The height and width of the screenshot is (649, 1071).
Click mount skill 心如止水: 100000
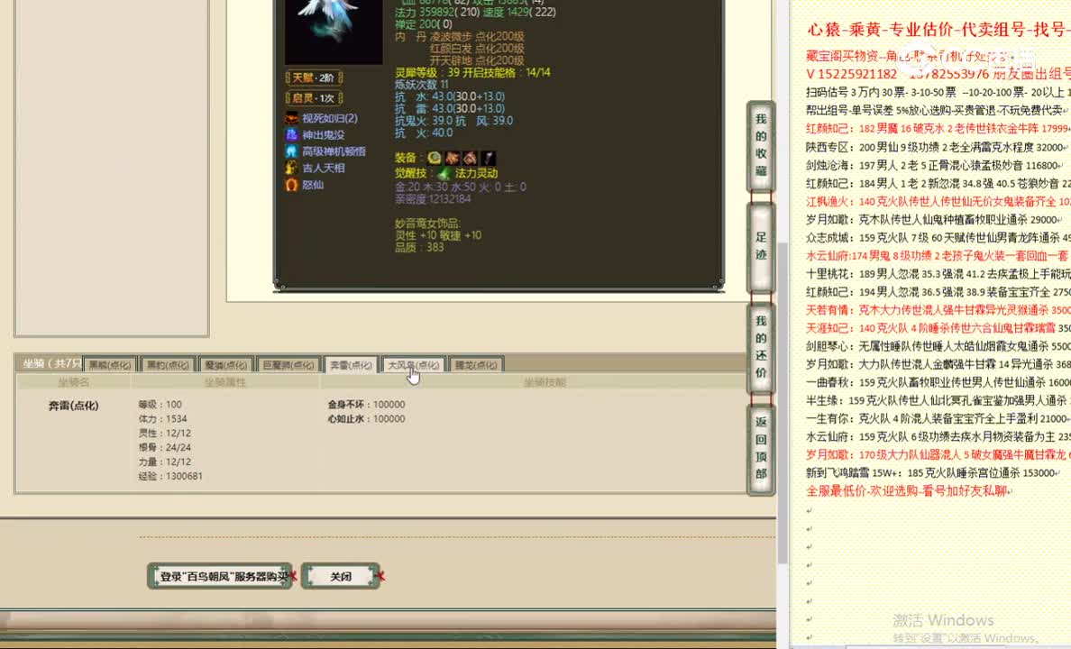tap(366, 419)
